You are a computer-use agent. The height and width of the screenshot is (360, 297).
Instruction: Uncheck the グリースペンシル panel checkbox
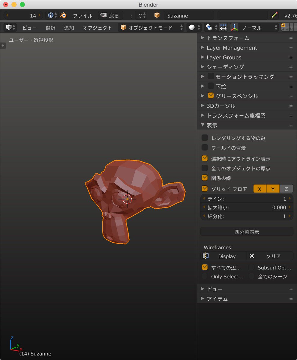coord(211,96)
